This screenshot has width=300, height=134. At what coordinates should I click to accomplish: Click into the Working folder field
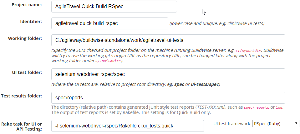(168, 40)
